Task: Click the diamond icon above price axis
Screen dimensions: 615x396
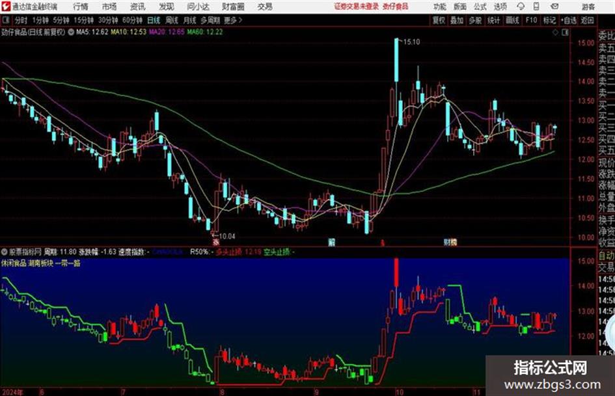Action: pos(555,33)
